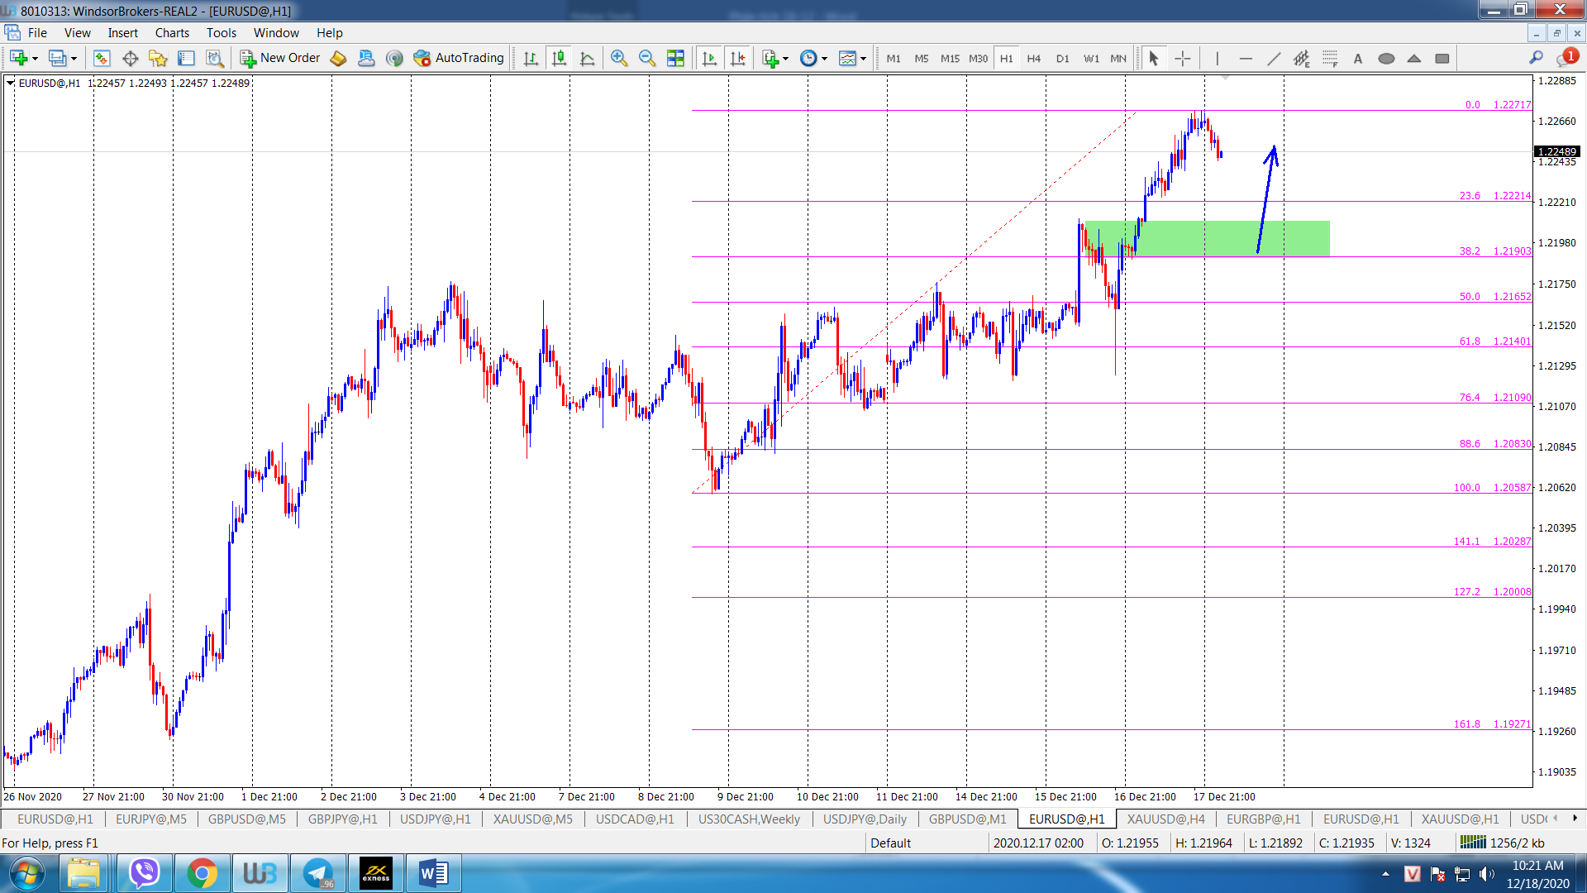Set timeframe to M15
This screenshot has width=1587, height=893.
950,59
